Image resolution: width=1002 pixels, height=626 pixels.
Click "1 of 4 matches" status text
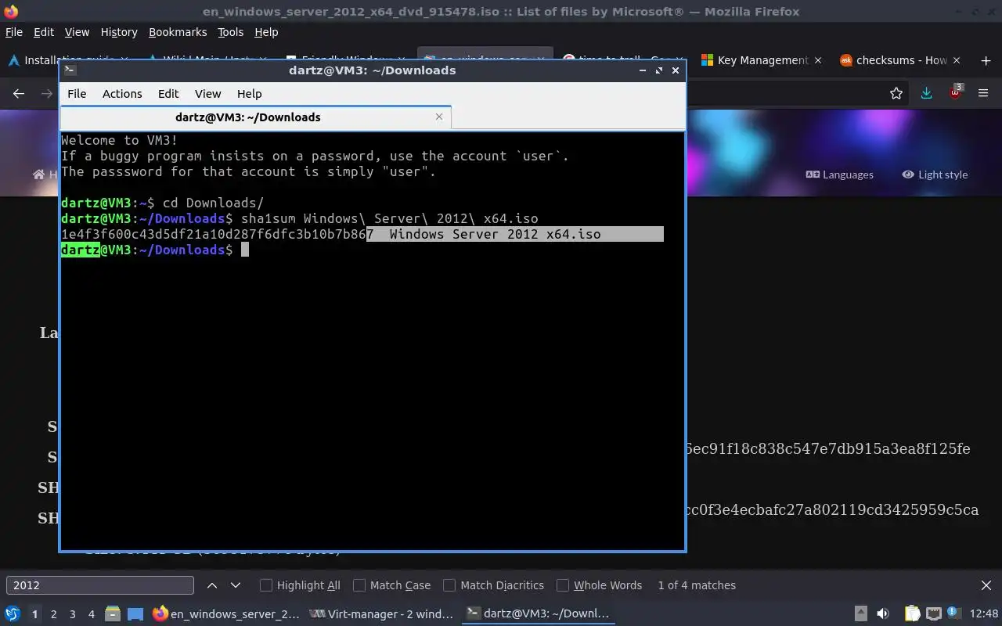pyautogui.click(x=697, y=585)
